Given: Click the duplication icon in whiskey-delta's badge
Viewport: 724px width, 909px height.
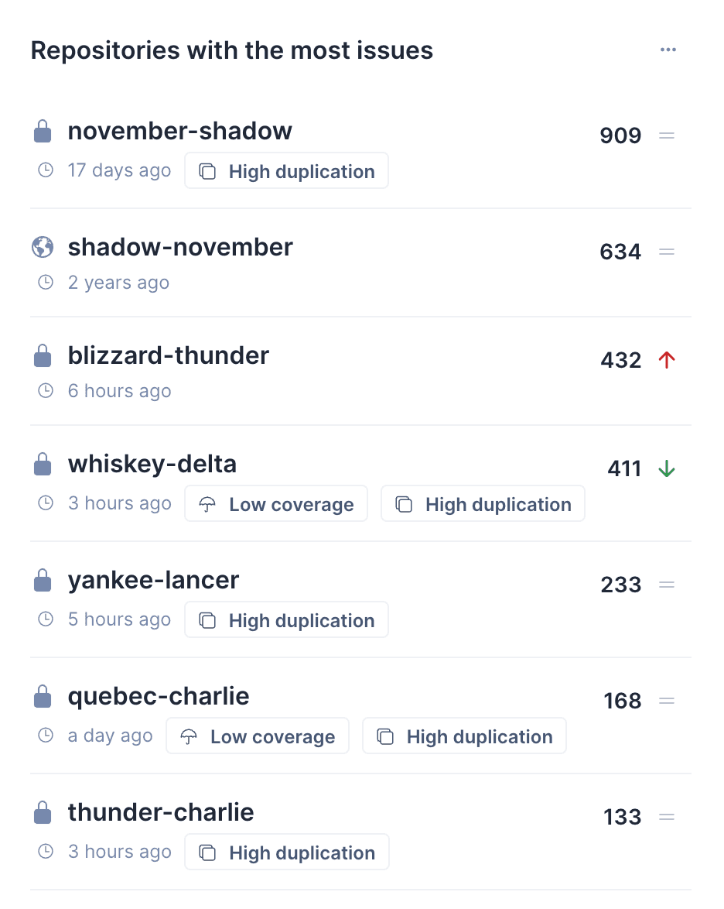Looking at the screenshot, I should [404, 503].
